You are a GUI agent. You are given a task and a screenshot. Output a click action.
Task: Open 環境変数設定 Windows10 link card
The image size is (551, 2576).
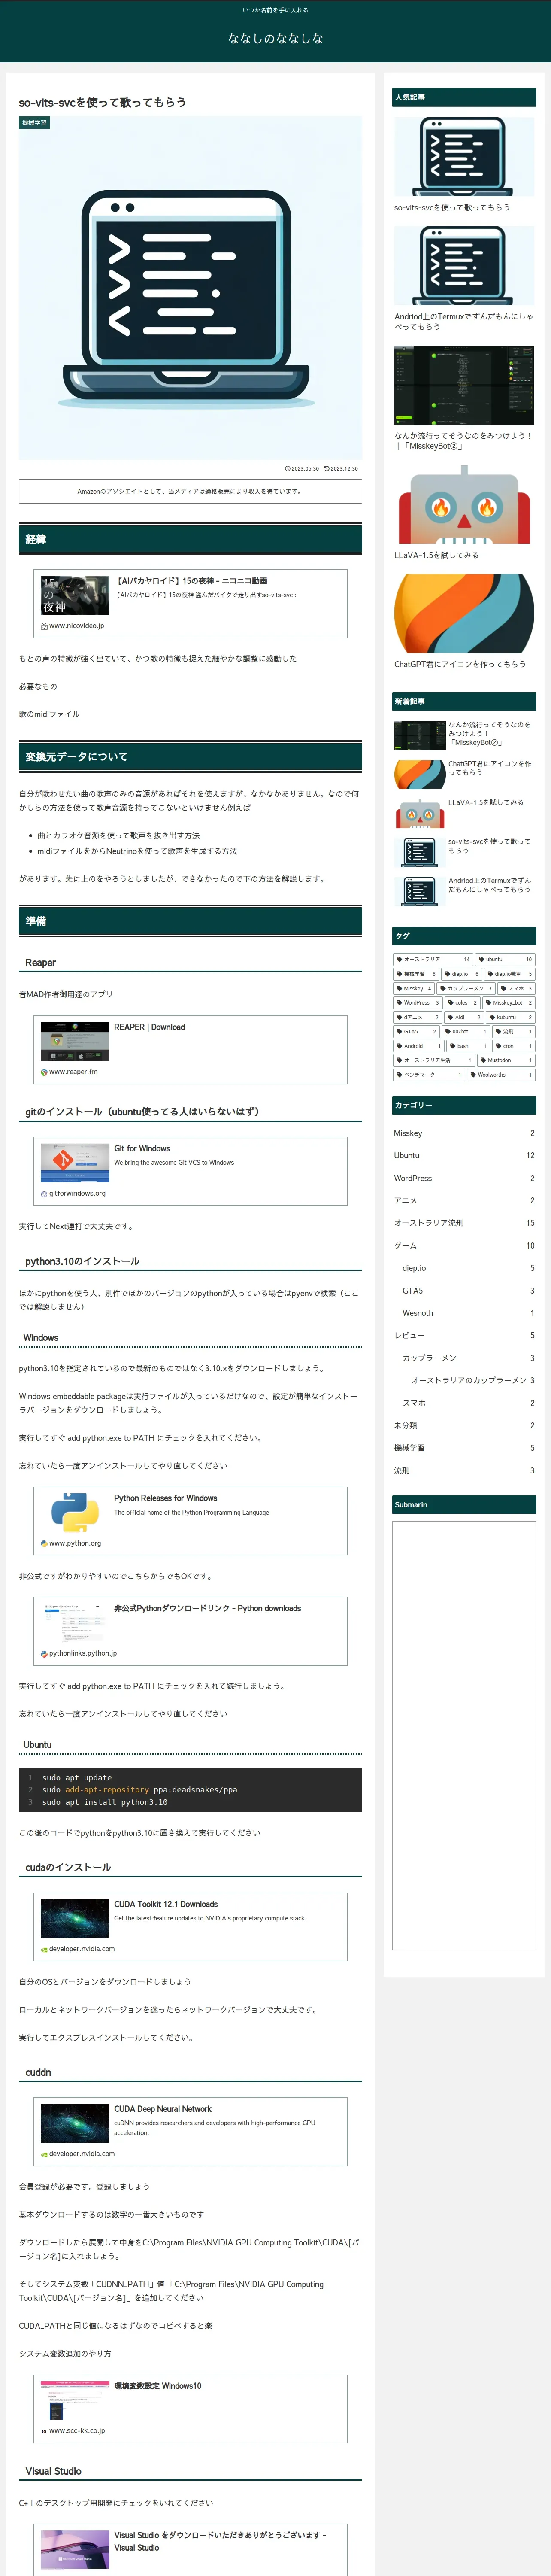coord(190,2408)
